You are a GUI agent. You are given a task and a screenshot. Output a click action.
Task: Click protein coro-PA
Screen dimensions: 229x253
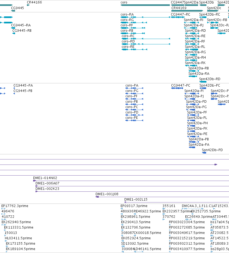point(132,85)
